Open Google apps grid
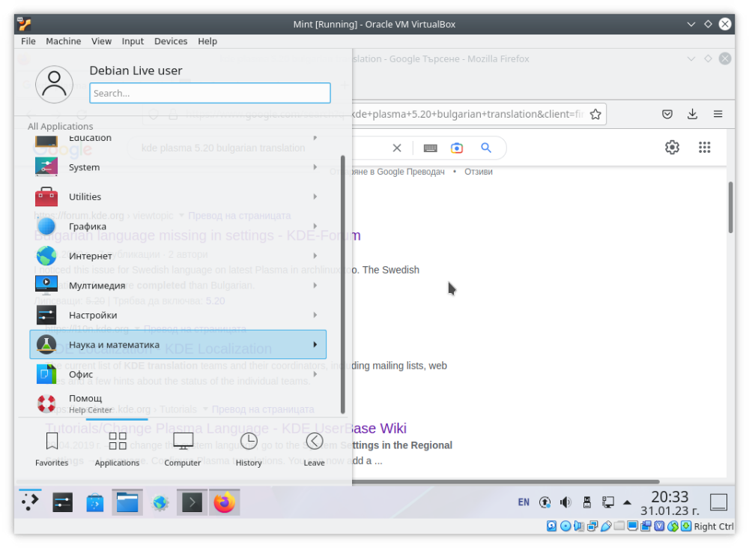Screen dimensions: 749x548 click(x=705, y=147)
